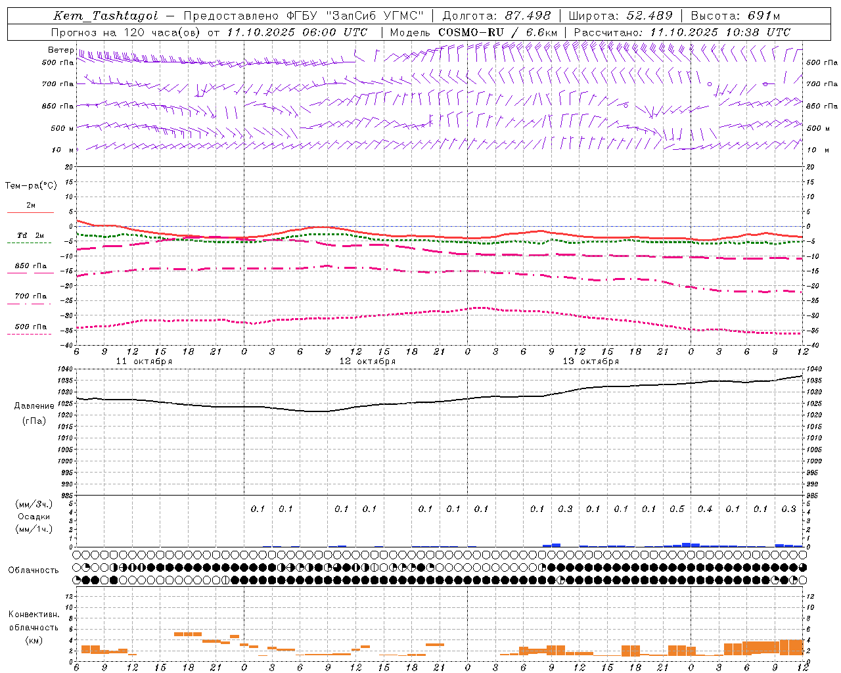Click the Долгота: 87.498 value
The image size is (841, 673).
[x=497, y=16]
